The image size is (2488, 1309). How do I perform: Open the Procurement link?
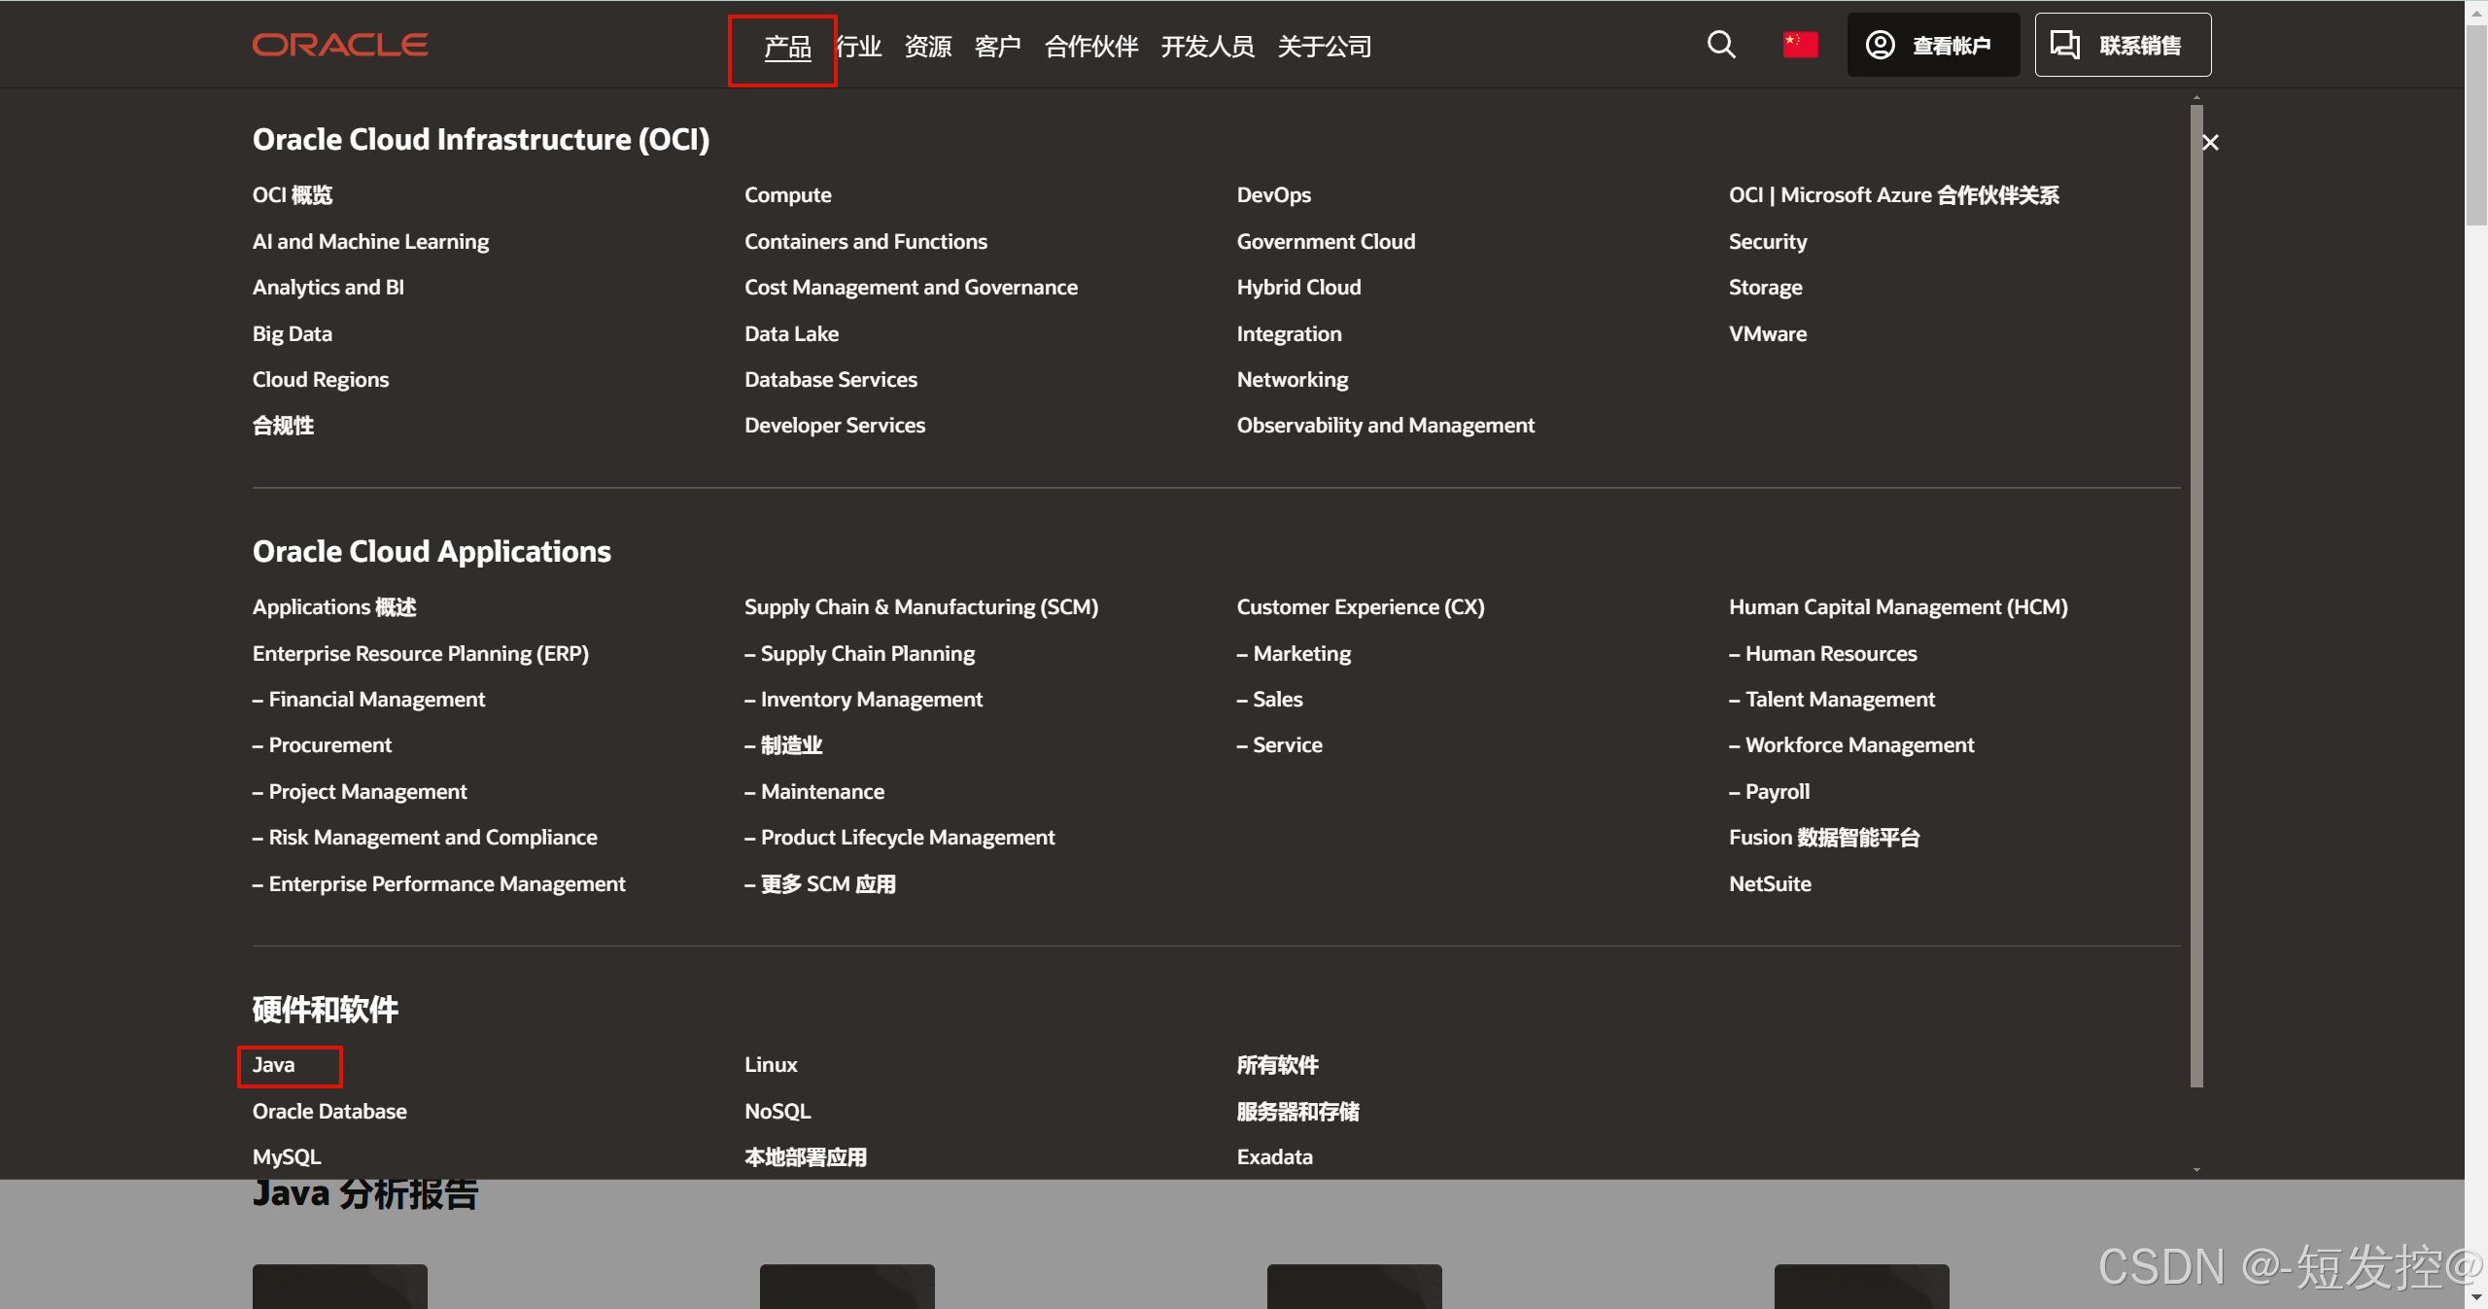[x=322, y=745]
